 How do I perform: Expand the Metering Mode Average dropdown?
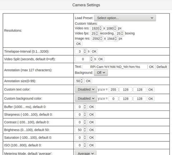(x=86, y=153)
